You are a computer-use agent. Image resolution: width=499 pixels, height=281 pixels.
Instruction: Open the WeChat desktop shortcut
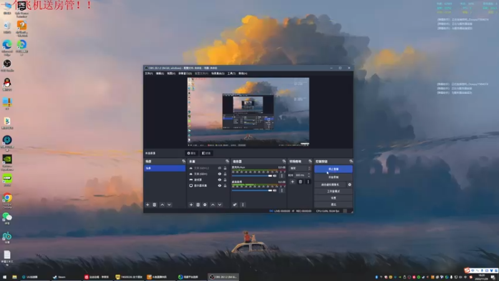point(7,219)
